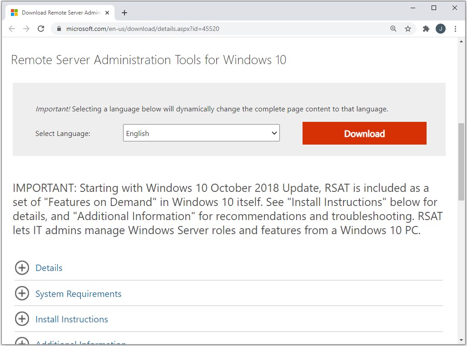Click the red Download button
Image resolution: width=467 pixels, height=346 pixels.
coord(364,133)
